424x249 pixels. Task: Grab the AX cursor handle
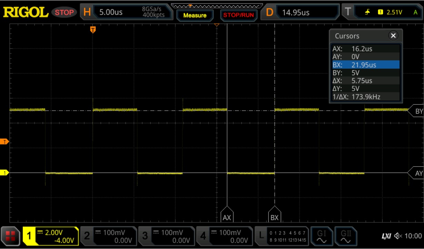[x=227, y=215]
